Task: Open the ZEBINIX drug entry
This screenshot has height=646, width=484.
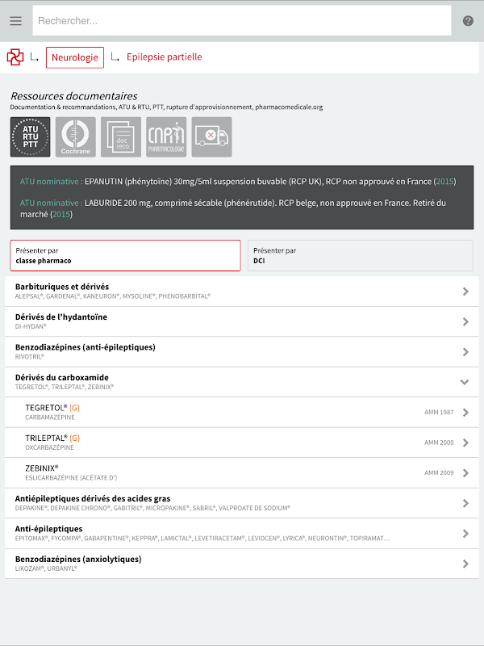Action: point(241,472)
